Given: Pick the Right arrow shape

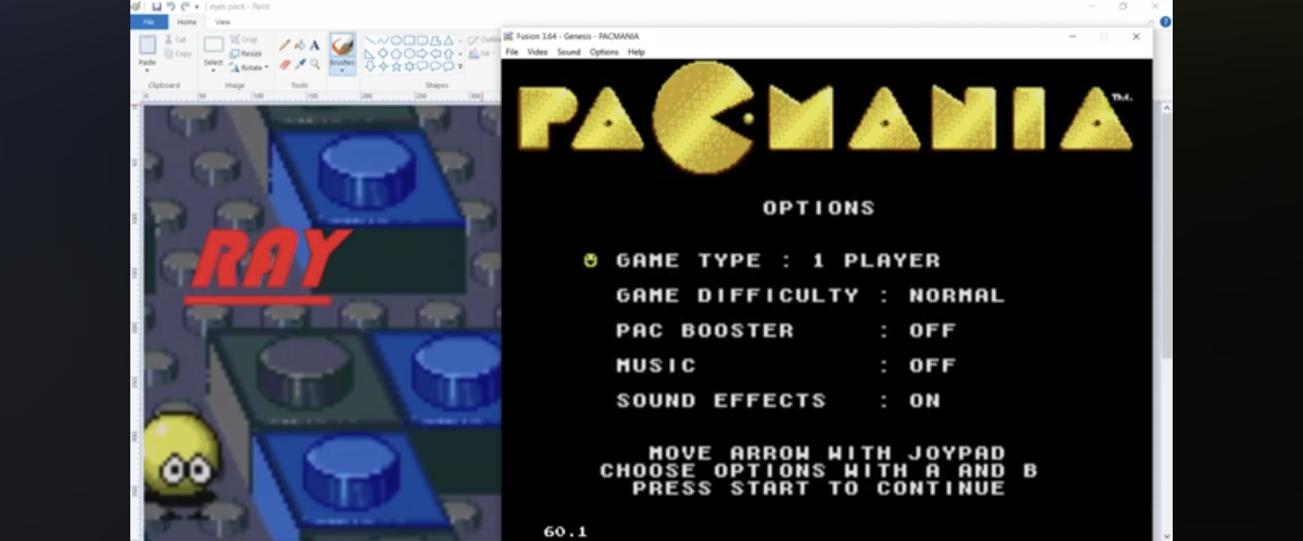Looking at the screenshot, I should tap(422, 54).
